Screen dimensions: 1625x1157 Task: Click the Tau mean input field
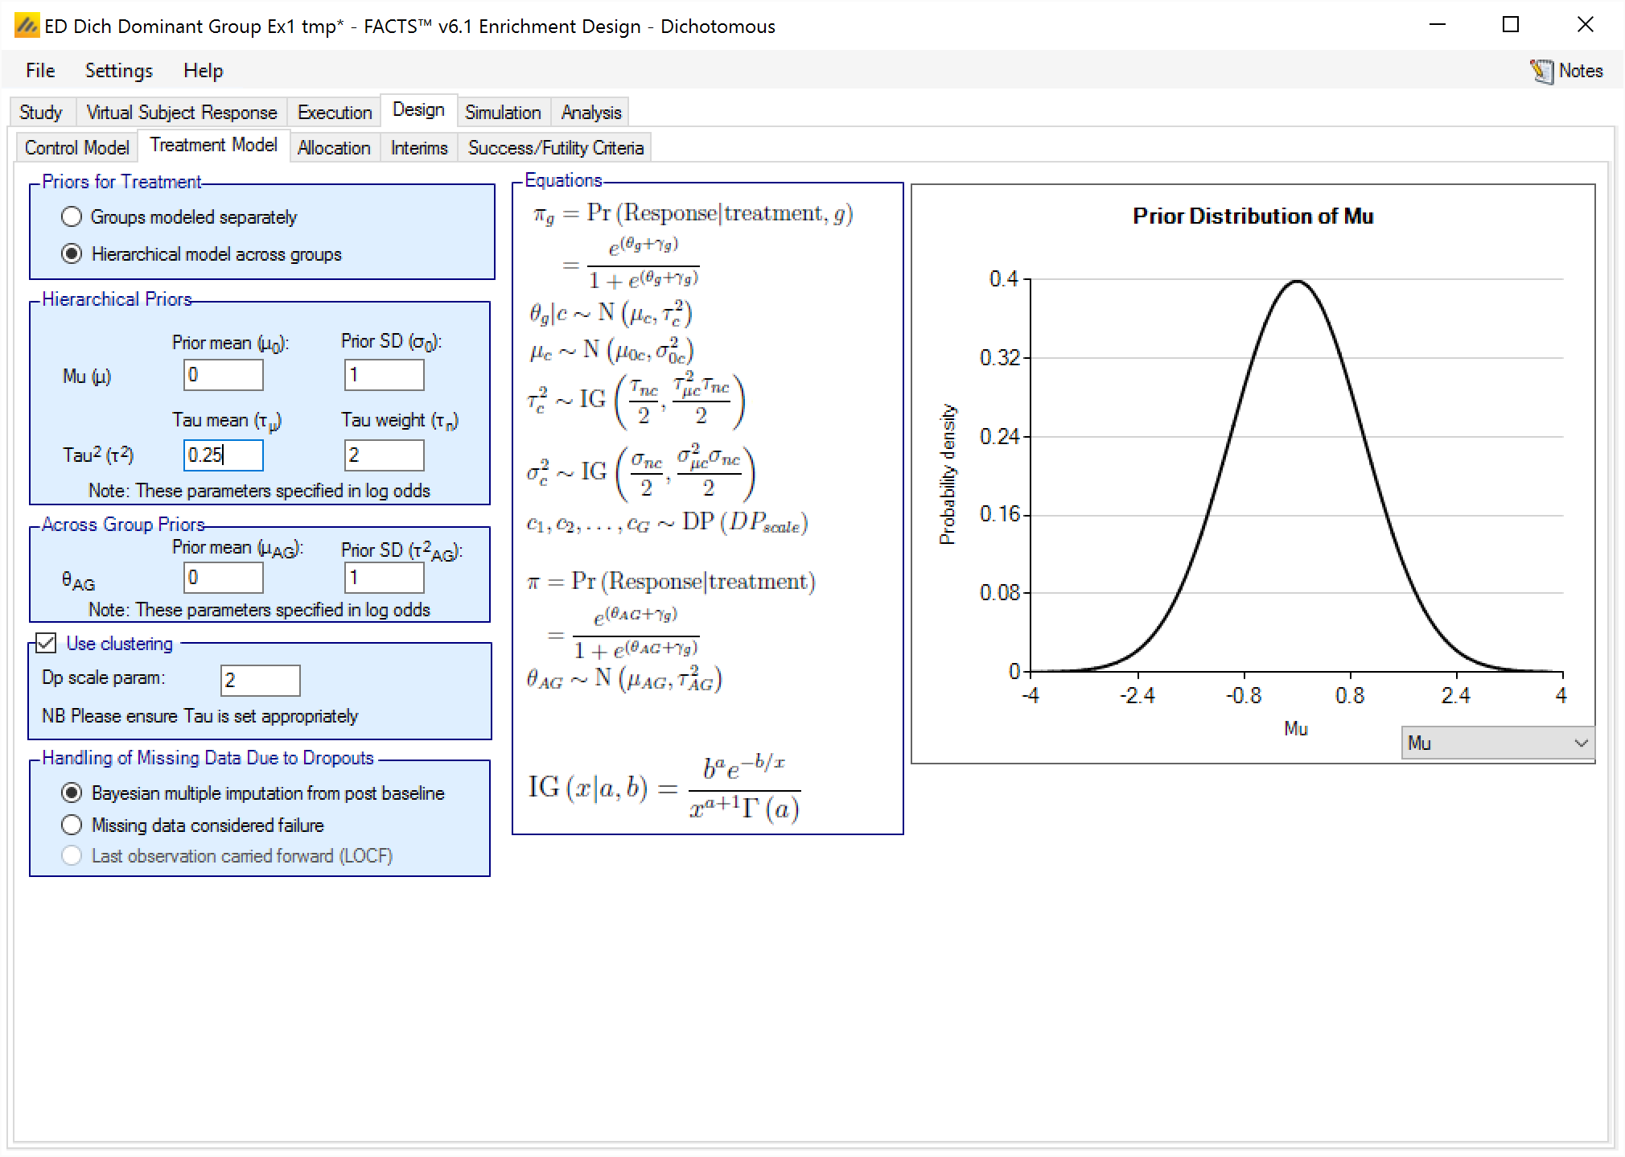point(223,455)
